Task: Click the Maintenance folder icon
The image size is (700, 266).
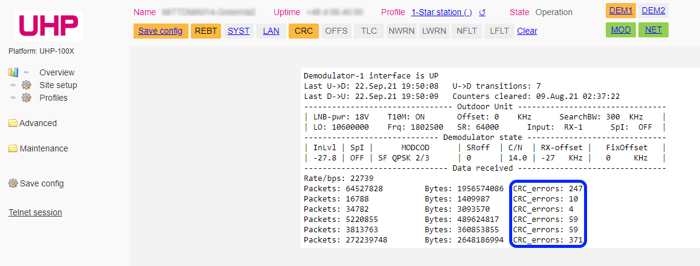Action: (13, 148)
